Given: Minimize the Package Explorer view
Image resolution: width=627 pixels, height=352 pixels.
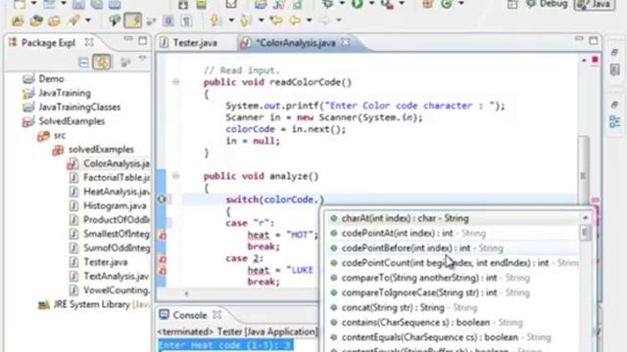Looking at the screenshot, I should click(128, 39).
